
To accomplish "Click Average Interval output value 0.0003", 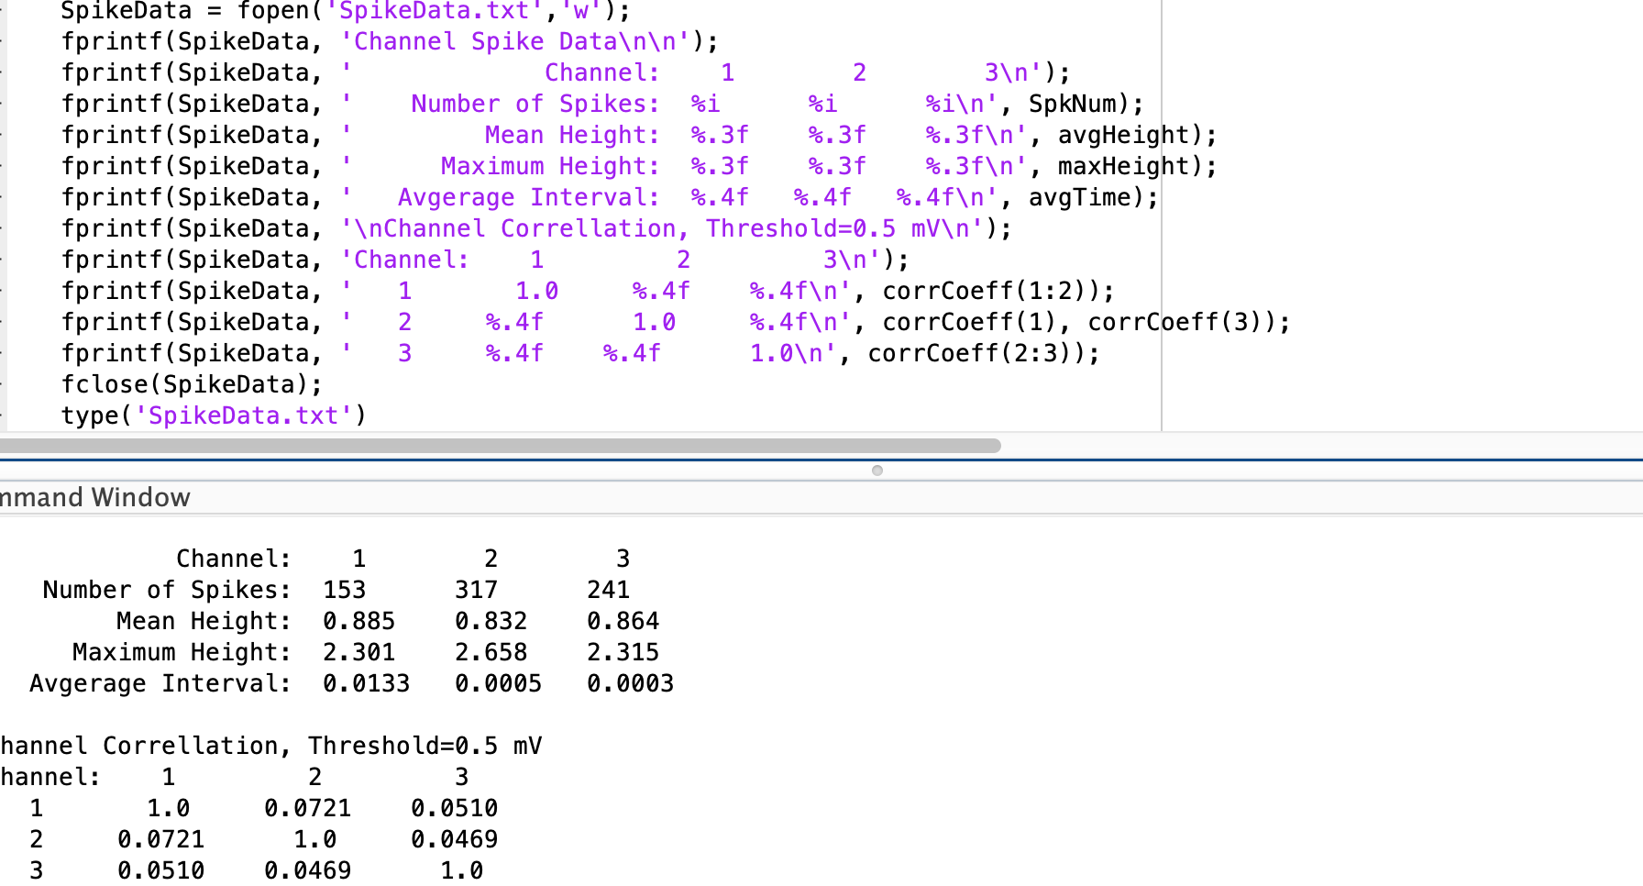I will 631,684.
